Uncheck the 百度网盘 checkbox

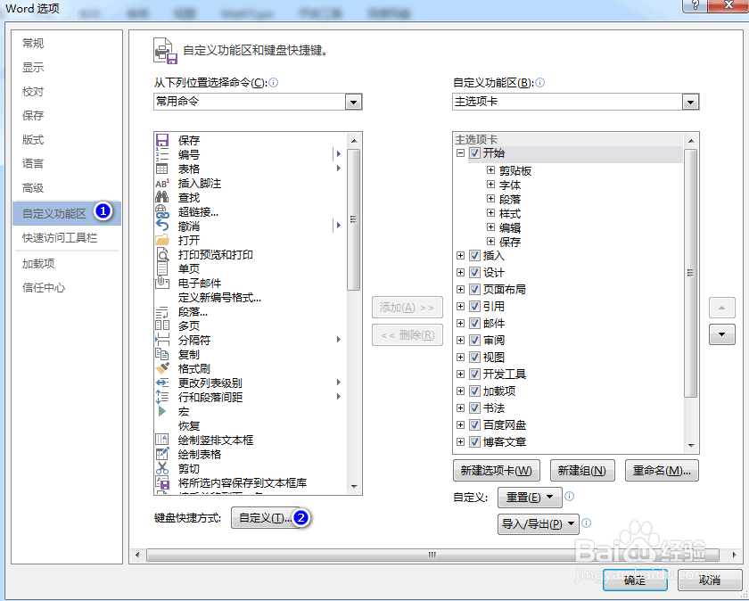tap(475, 424)
